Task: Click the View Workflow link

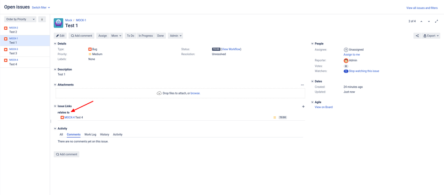Action: [x=231, y=49]
